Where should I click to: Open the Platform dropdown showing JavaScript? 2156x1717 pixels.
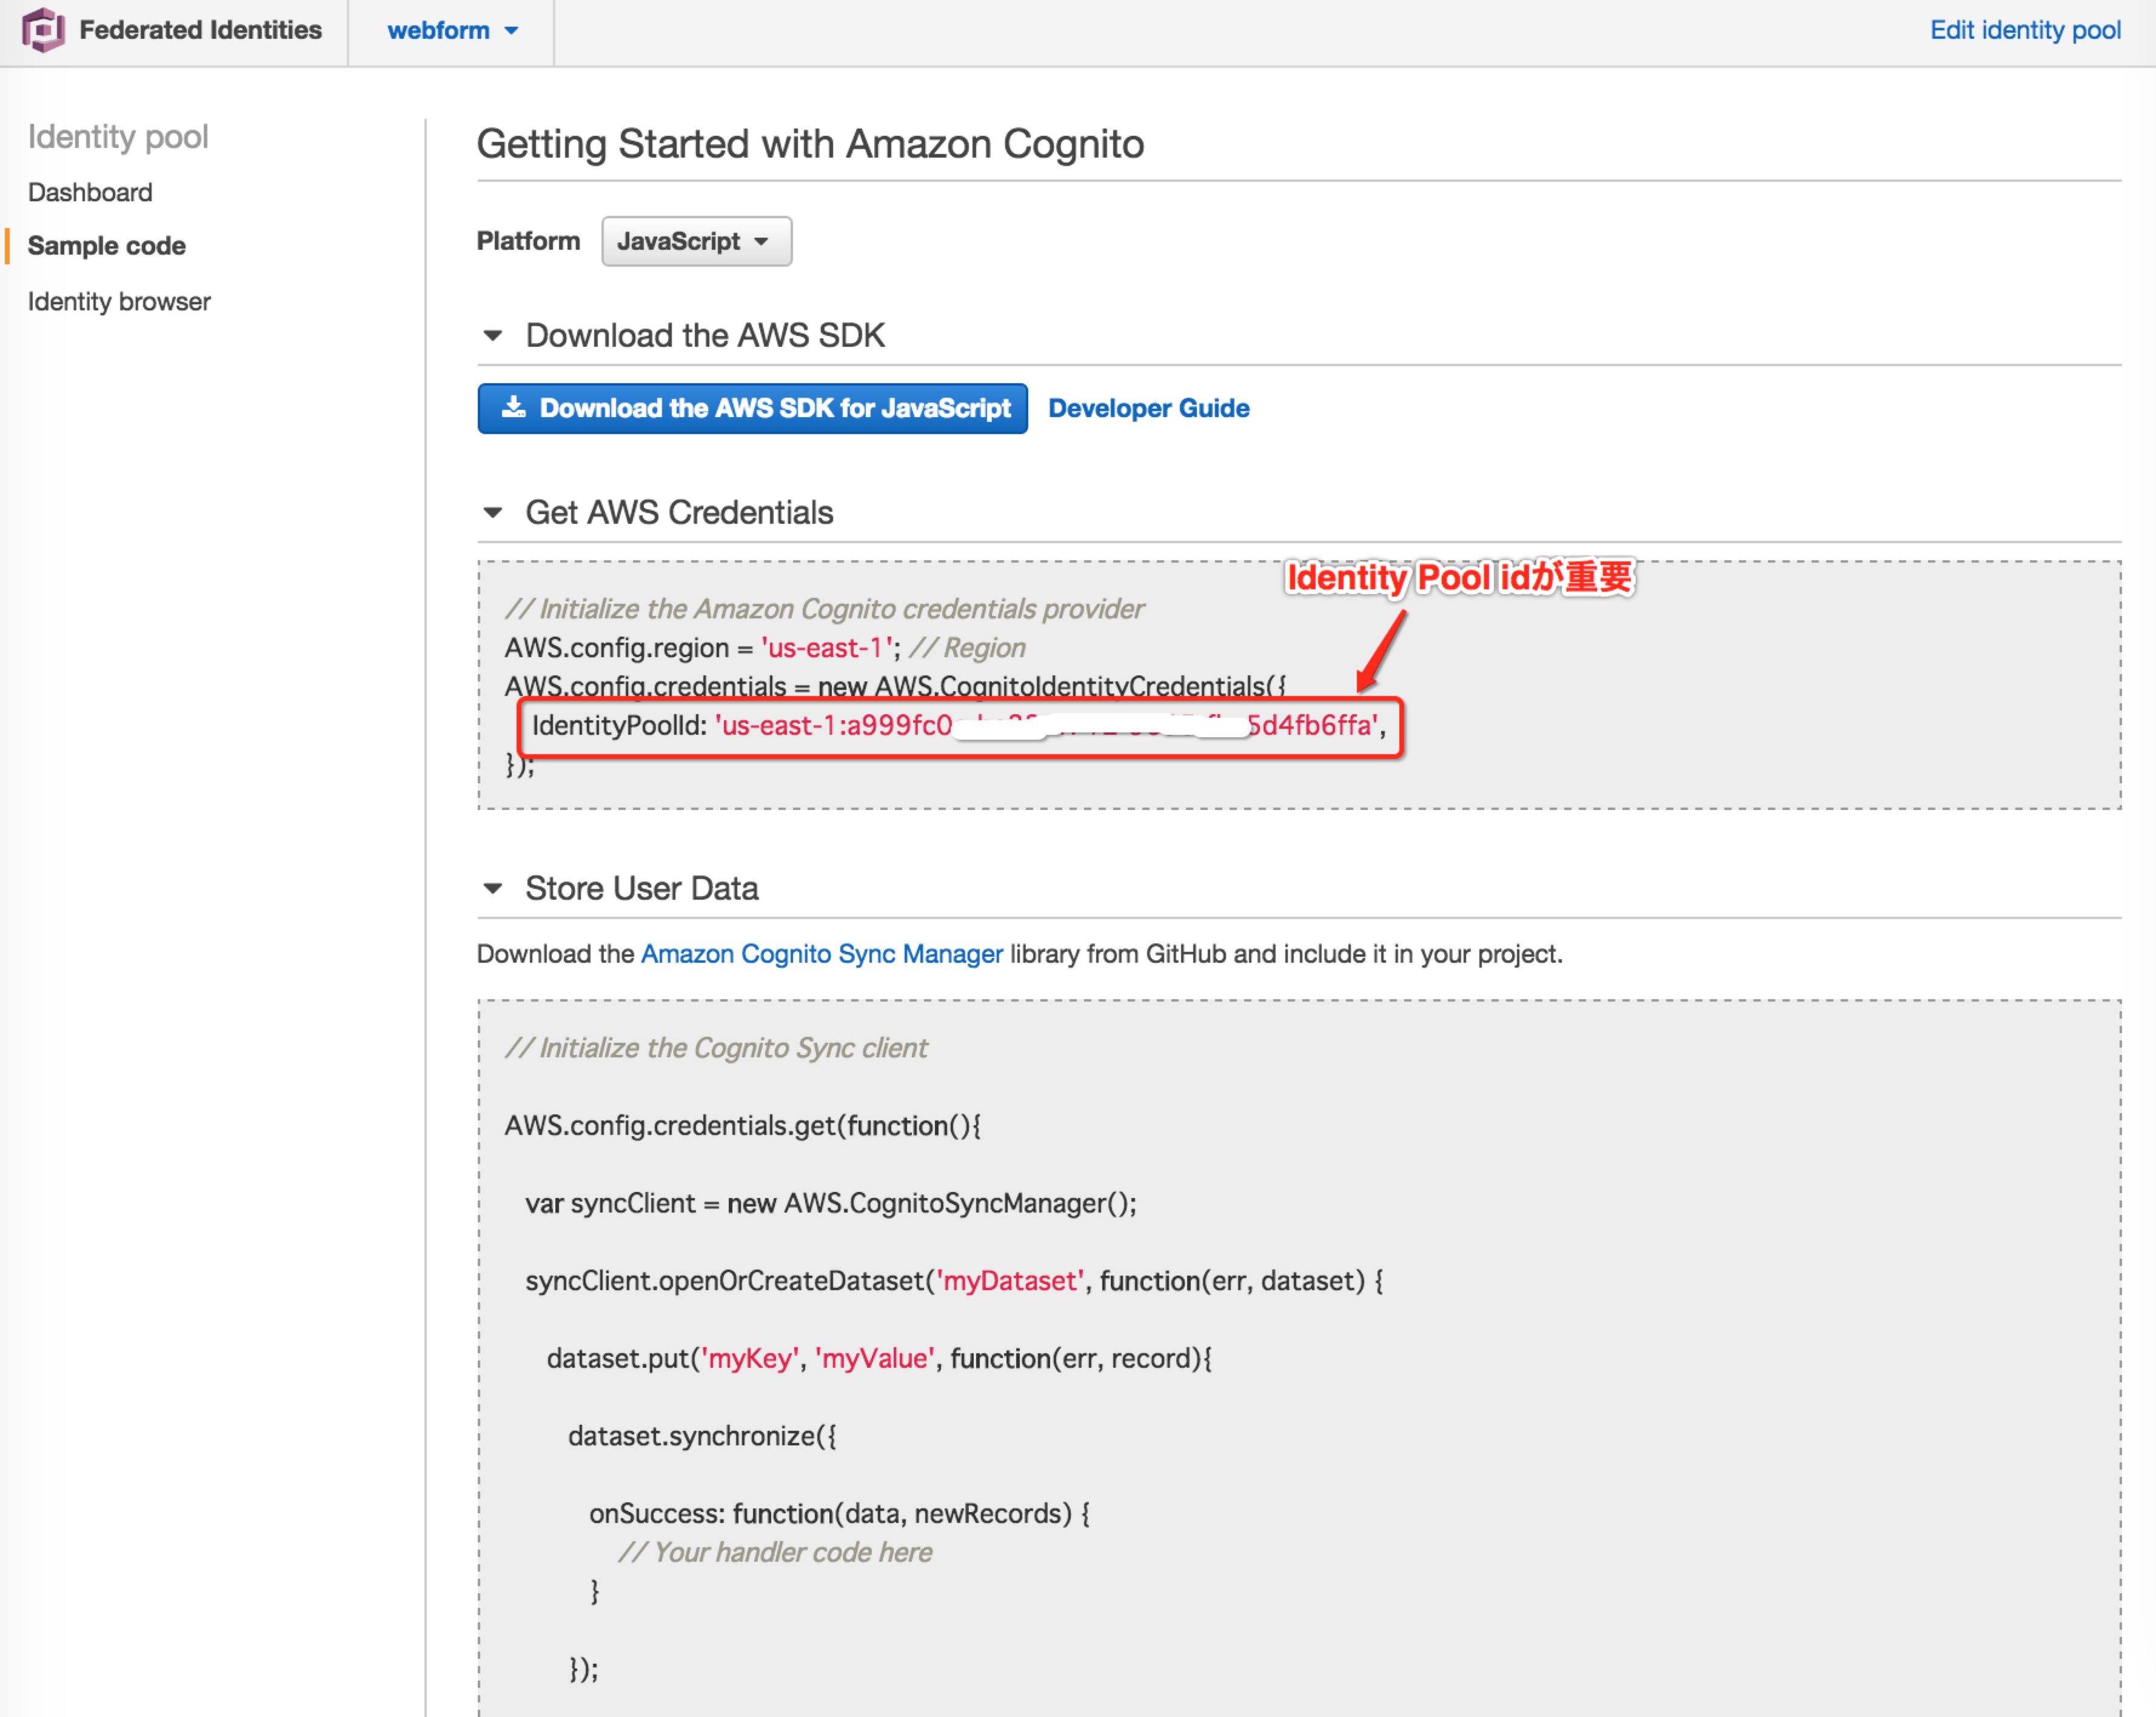696,241
